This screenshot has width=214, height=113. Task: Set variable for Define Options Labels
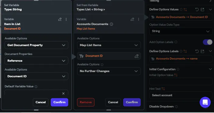[185, 51]
